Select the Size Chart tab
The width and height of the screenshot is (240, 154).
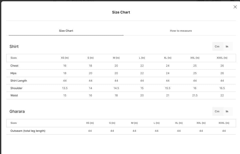tap(66, 31)
